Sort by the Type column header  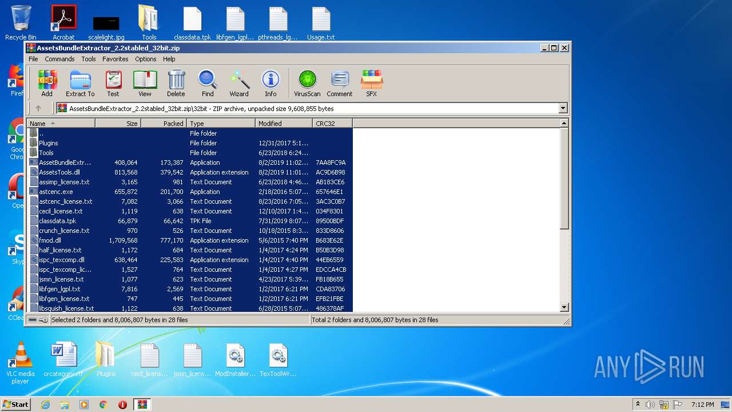[221, 123]
